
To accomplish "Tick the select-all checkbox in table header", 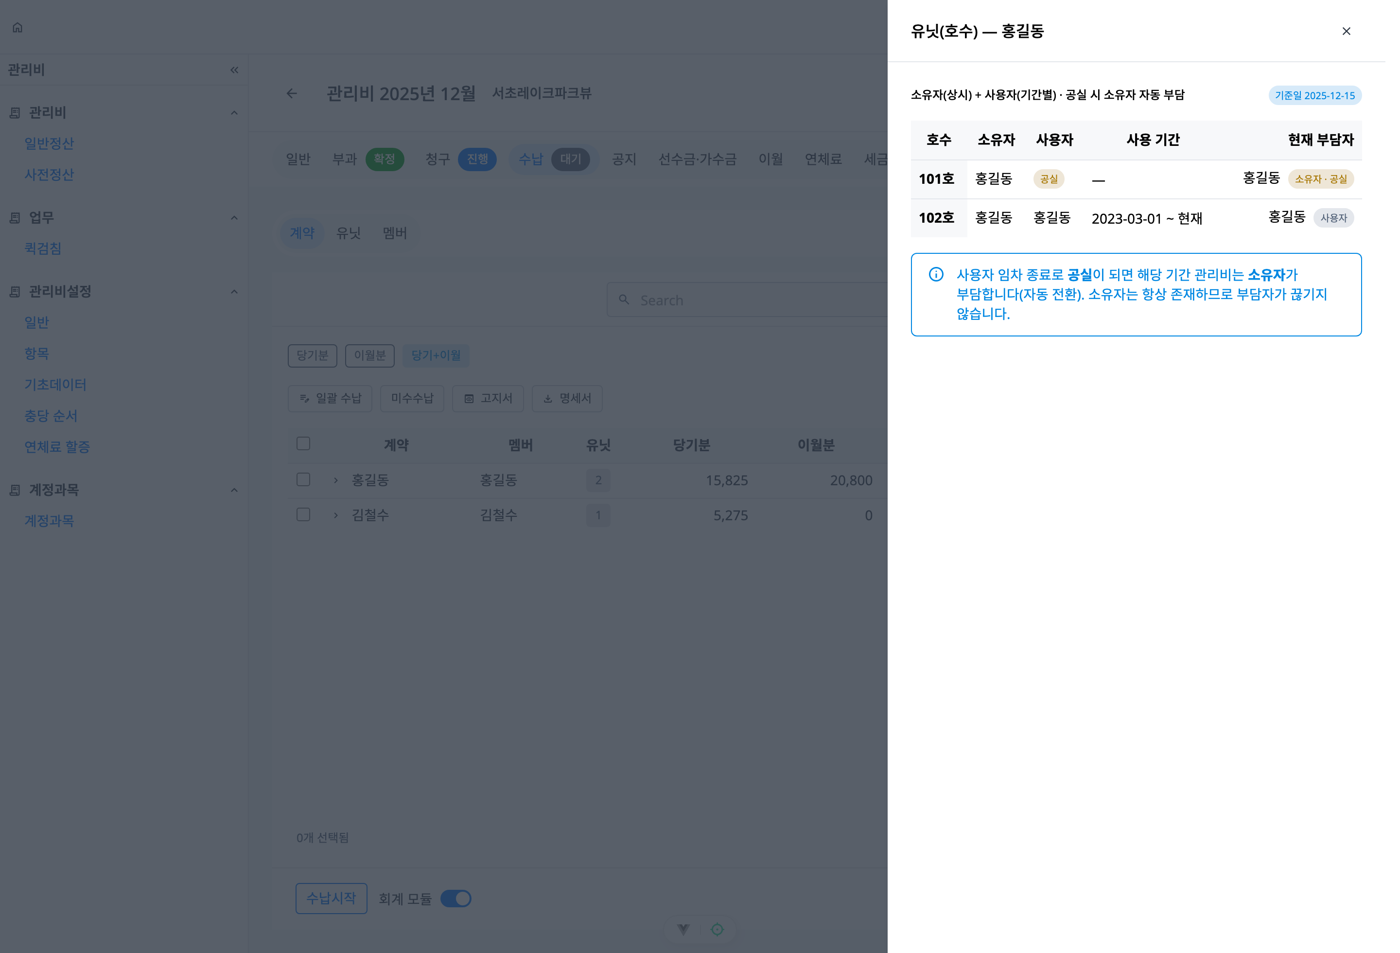I will click(303, 444).
